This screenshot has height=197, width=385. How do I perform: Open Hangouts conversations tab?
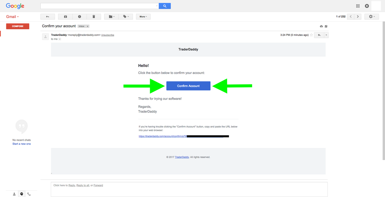tap(22, 194)
